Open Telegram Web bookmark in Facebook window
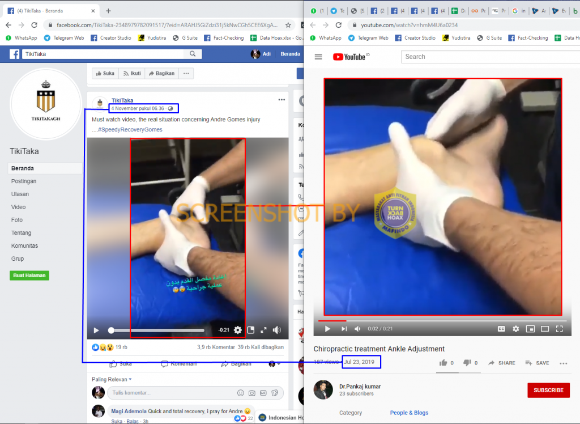The image size is (580, 424). [x=64, y=38]
